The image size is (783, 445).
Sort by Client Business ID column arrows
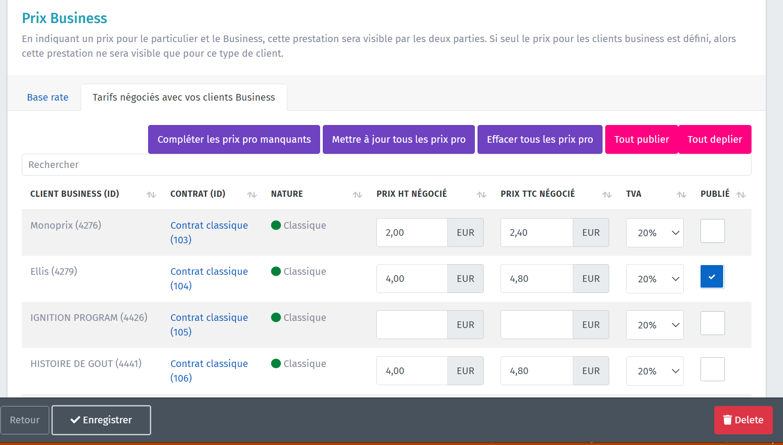click(151, 195)
